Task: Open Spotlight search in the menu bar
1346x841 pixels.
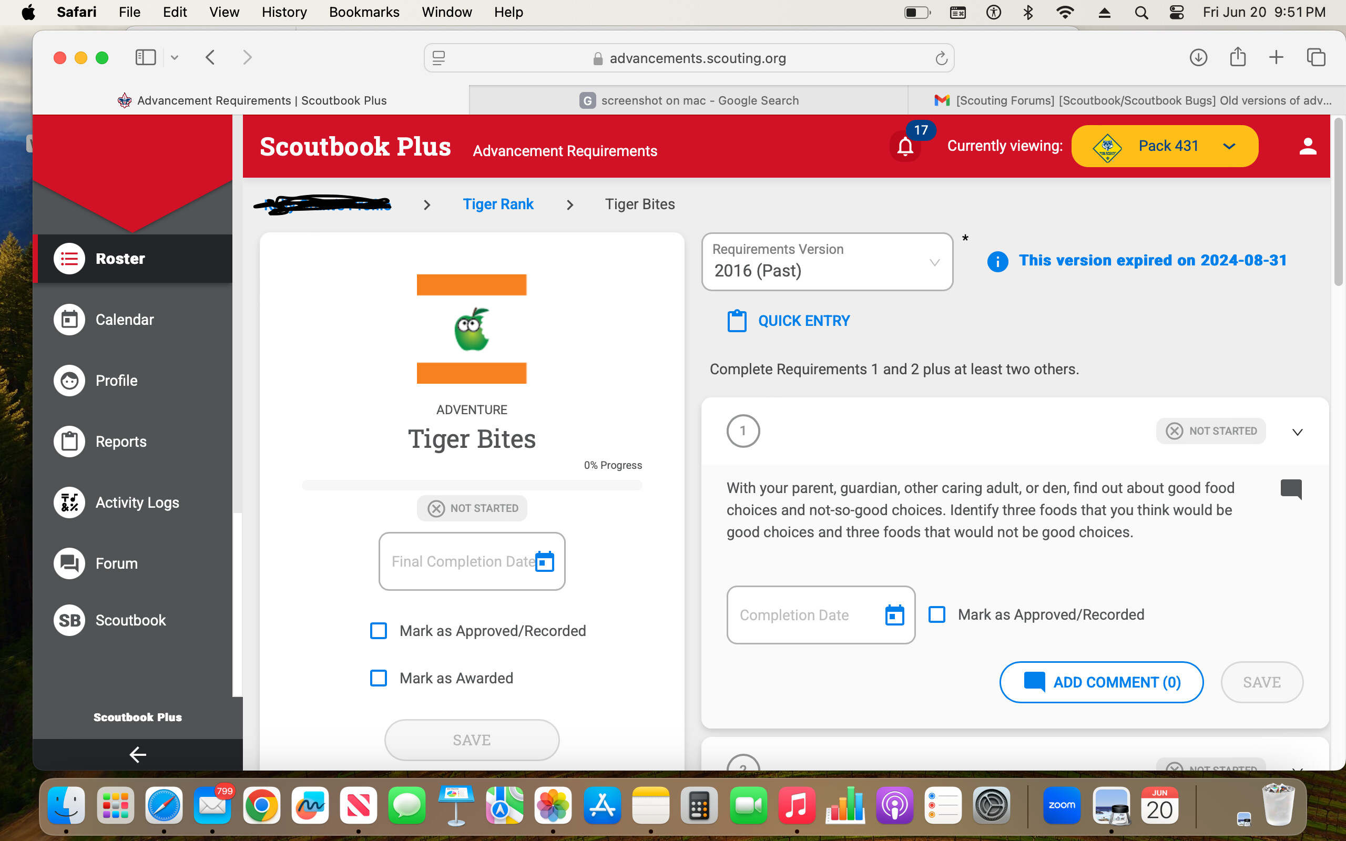Action: [1141, 12]
